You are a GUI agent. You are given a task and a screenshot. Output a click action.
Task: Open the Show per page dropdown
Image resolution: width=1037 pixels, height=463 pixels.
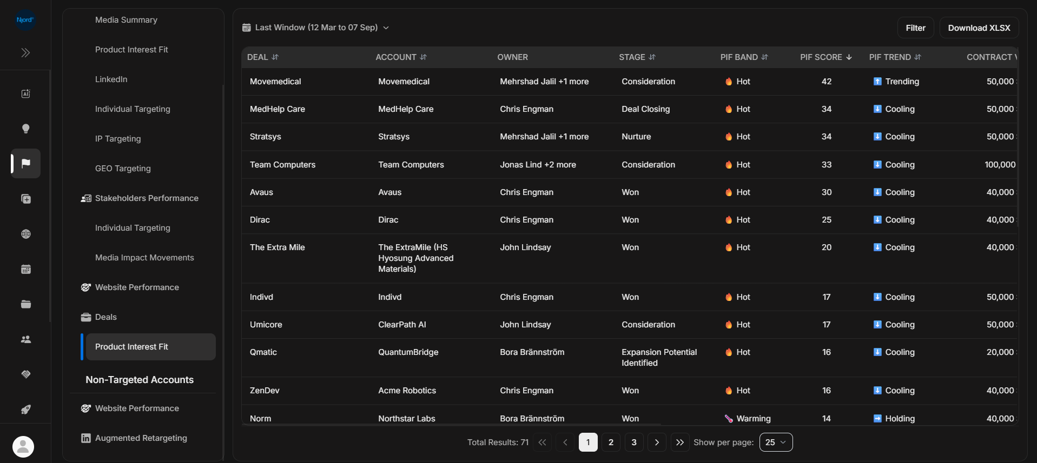(776, 442)
